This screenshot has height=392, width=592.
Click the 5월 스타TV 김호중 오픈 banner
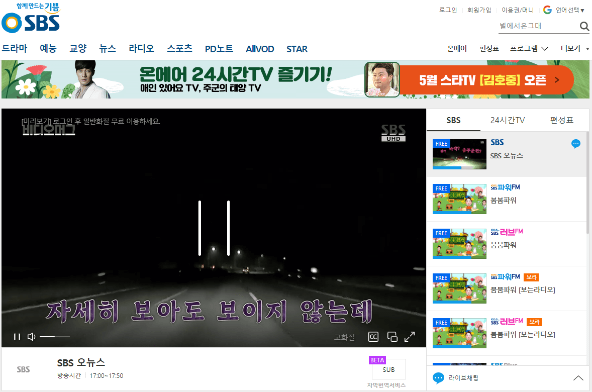coord(469,80)
